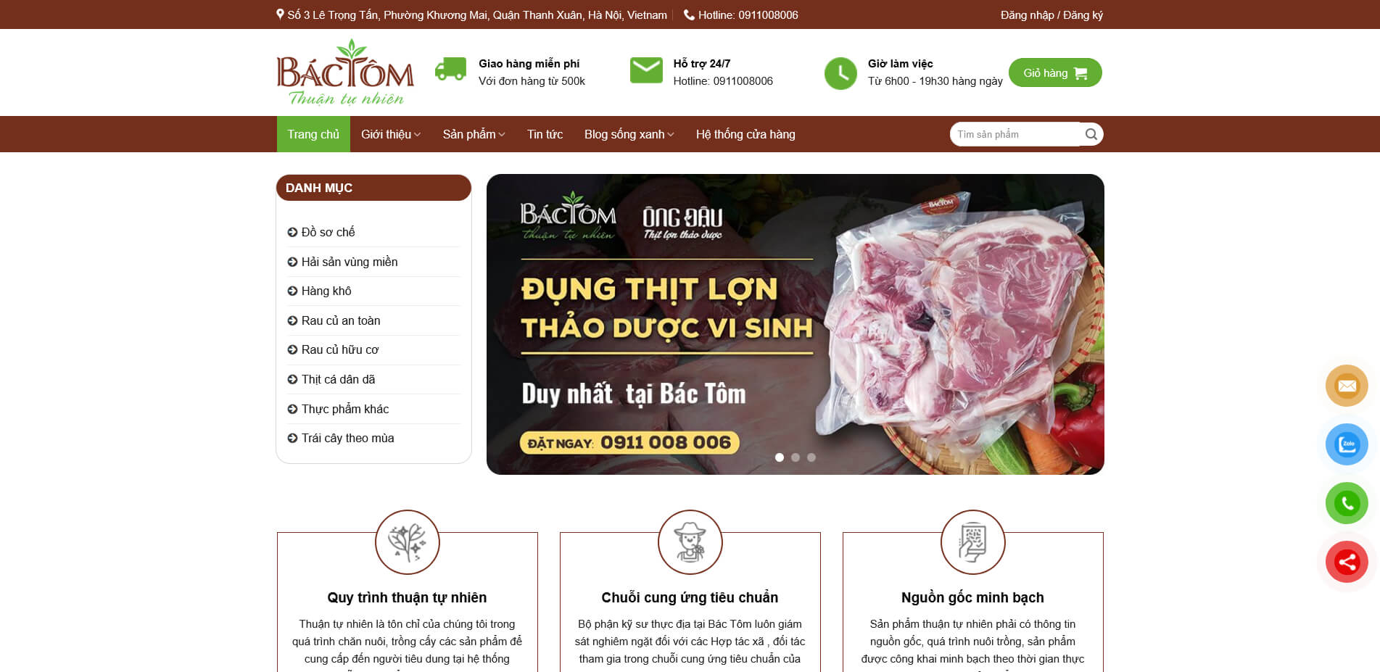Viewport: 1380px width, 672px height.
Task: Click the Tìm sản phẩm search field
Action: click(1015, 134)
